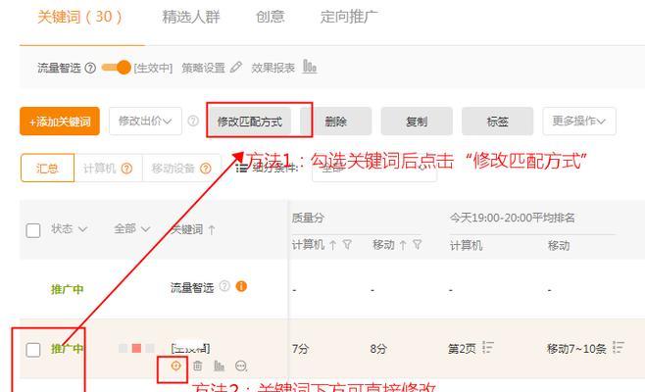Select the 计算机 device tab
The image size is (645, 392).
(108, 169)
